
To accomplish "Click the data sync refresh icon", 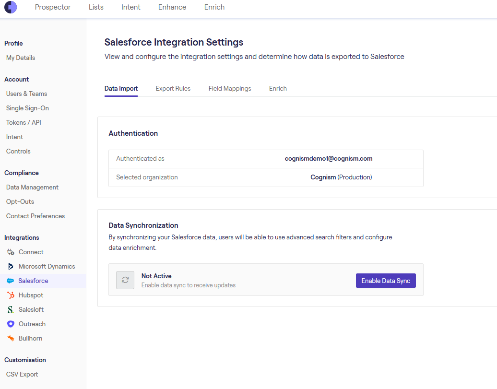I will pyautogui.click(x=125, y=280).
